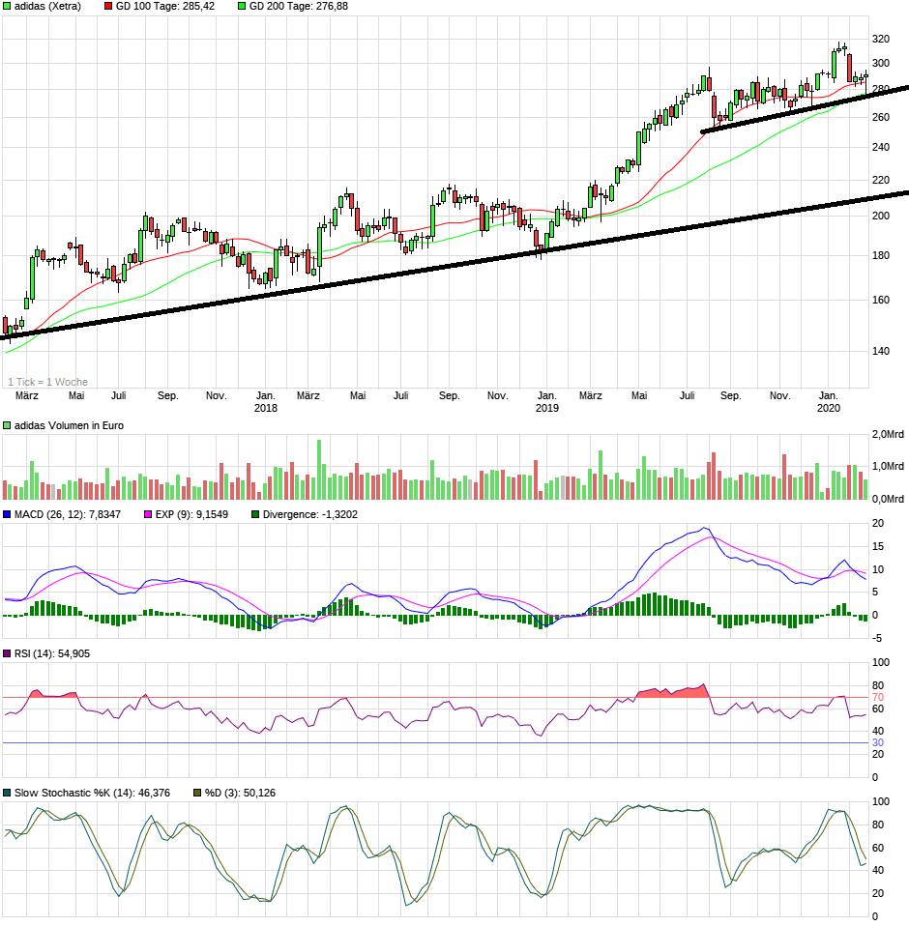The height and width of the screenshot is (926, 909).
Task: Click the 'RSI (14): 54,905' label
Action: click(52, 653)
